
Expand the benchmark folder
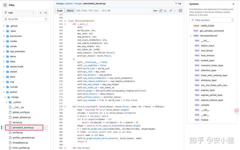click(4, 36)
